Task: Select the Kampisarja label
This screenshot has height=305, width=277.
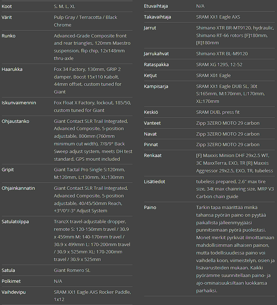Action: coord(156,87)
